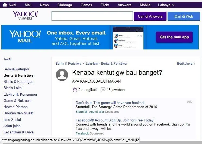202x144 pixels.
Task: Open Hiburan dan Musik category
Action: tap(18, 113)
